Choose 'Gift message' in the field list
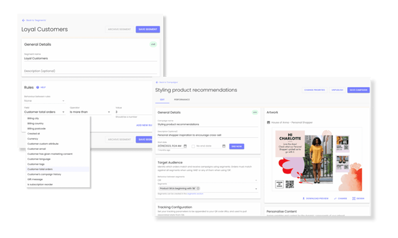This screenshot has width=398, height=238. click(x=35, y=179)
